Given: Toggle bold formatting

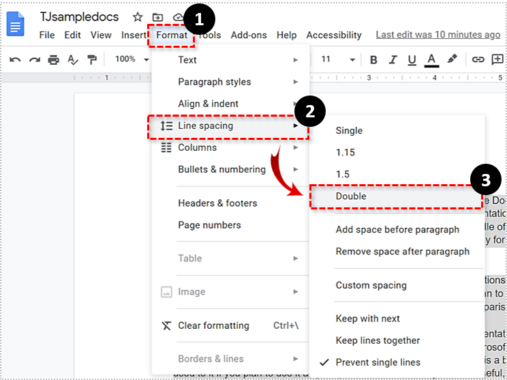Looking at the screenshot, I should point(373,60).
